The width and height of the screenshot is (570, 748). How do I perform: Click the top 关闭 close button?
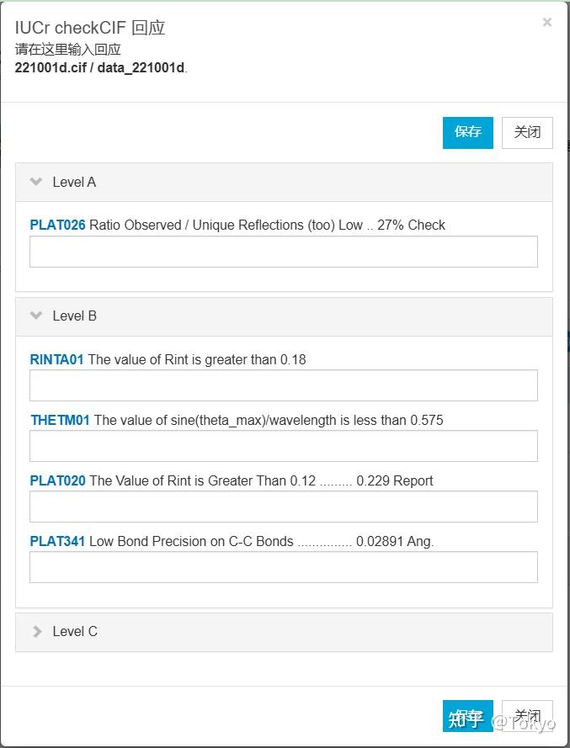(x=527, y=132)
